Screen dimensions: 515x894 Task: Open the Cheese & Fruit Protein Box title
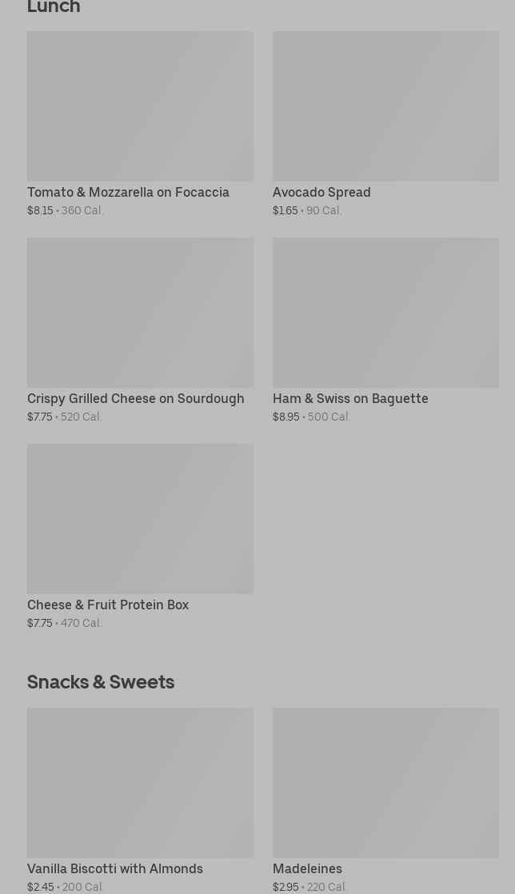tap(108, 605)
